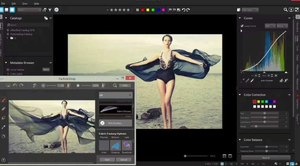Click the Reset All button

[x=266, y=158]
